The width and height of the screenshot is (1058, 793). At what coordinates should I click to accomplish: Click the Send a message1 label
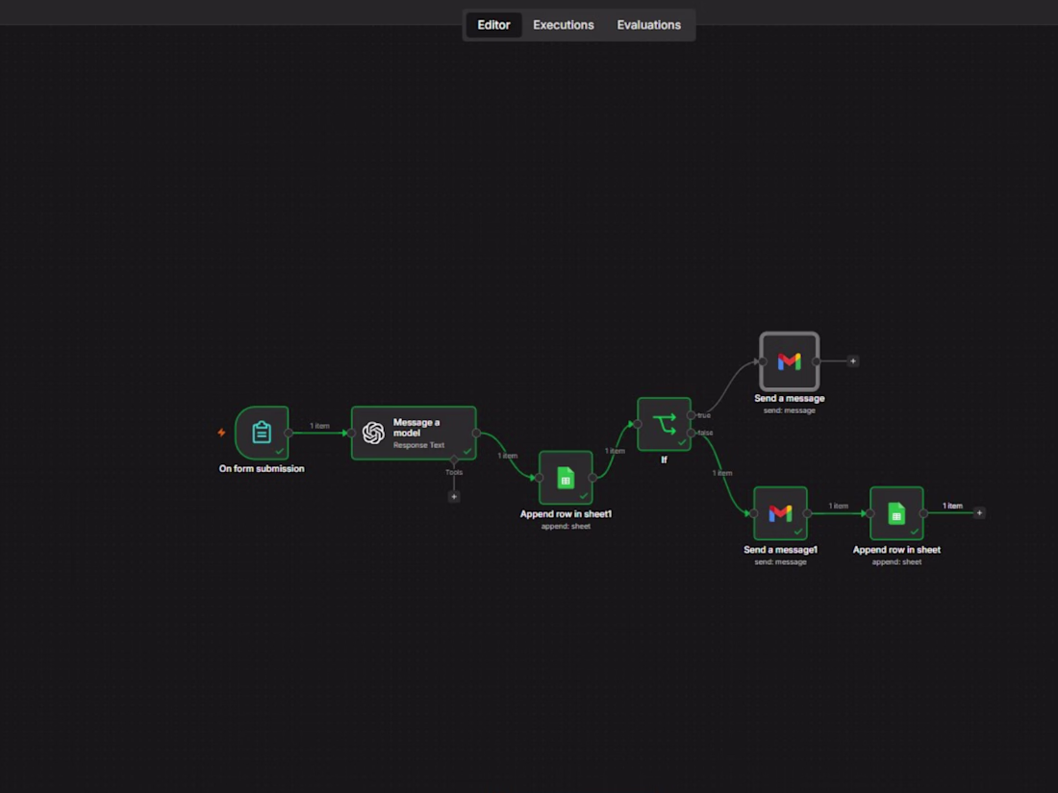pos(780,550)
